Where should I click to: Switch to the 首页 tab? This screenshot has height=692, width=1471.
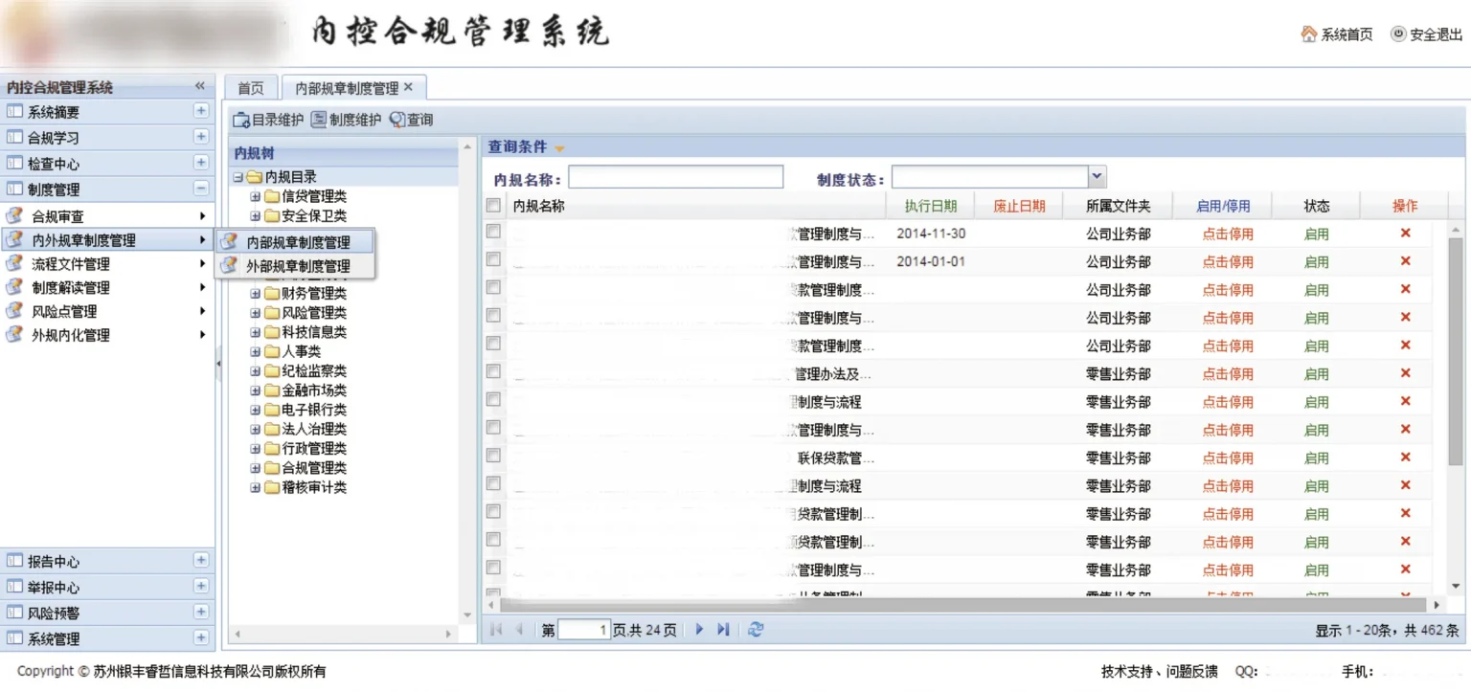[x=251, y=88]
